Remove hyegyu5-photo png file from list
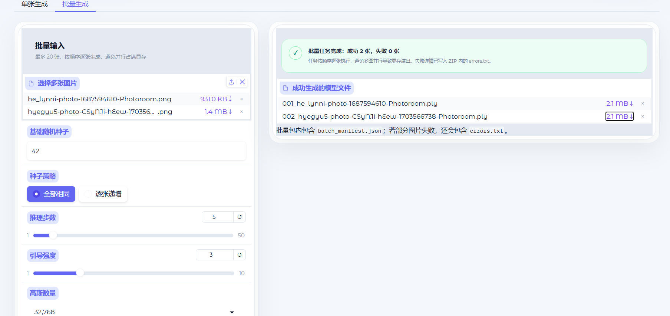 pyautogui.click(x=241, y=112)
